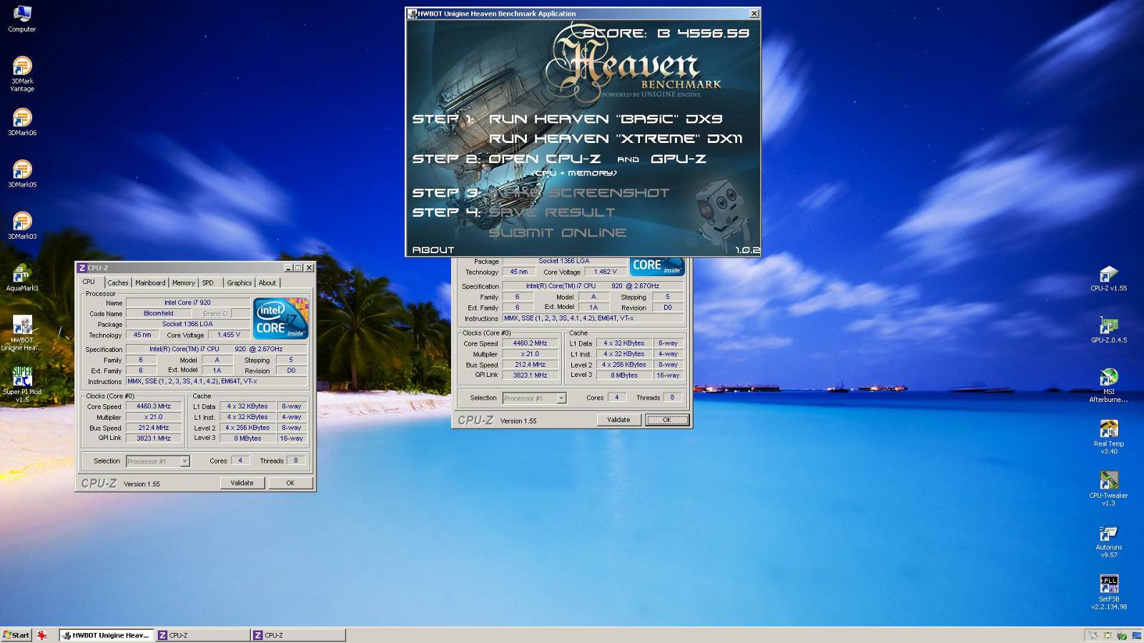Click the Bloomfield code name value

[158, 313]
